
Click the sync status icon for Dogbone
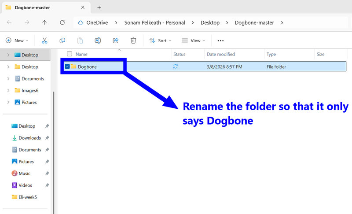[175, 66]
